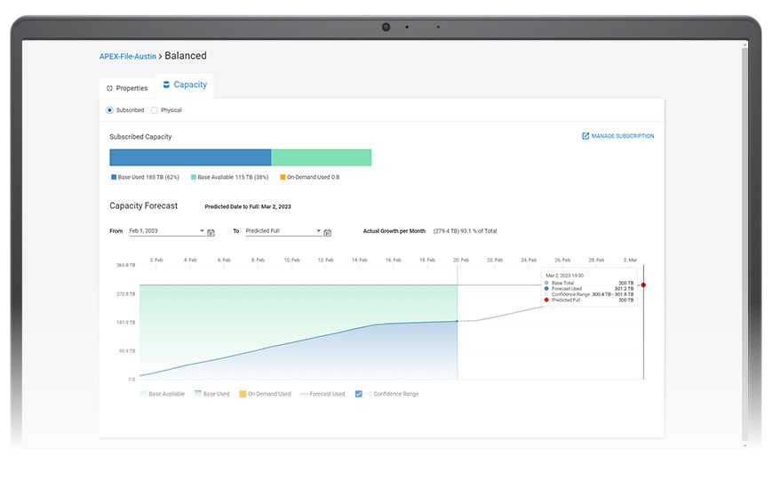Viewport: 773px width, 489px height.
Task: Click the Properties tab icon
Action: click(x=109, y=89)
